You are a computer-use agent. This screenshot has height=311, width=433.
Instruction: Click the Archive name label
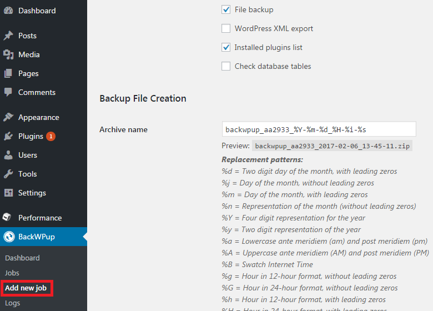tap(123, 129)
